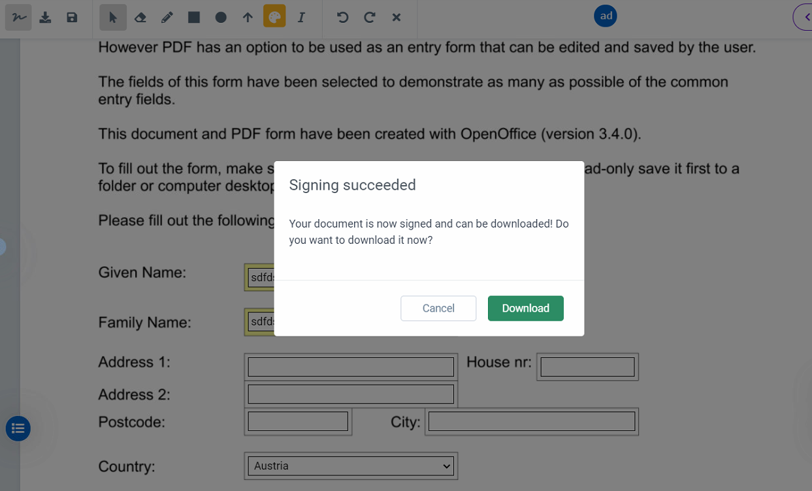Viewport: 812px width, 491px height.
Task: Click the Address 1 input field
Action: coord(351,366)
